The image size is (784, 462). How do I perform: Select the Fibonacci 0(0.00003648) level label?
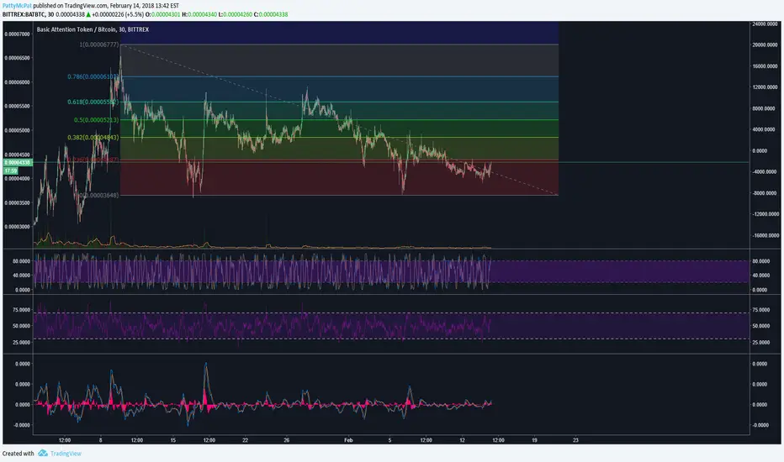click(x=99, y=195)
